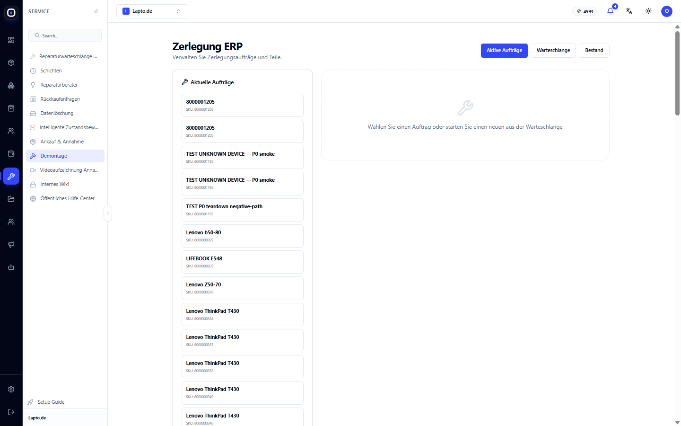Open Videoaufzeichnung in the sidebar
The height and width of the screenshot is (426, 681).
click(x=65, y=170)
